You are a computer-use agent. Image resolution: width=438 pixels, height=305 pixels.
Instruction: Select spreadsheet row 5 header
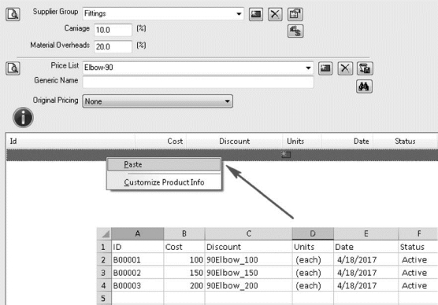pos(104,298)
